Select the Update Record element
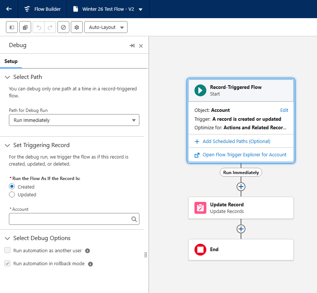This screenshot has width=317, height=293. (x=241, y=208)
